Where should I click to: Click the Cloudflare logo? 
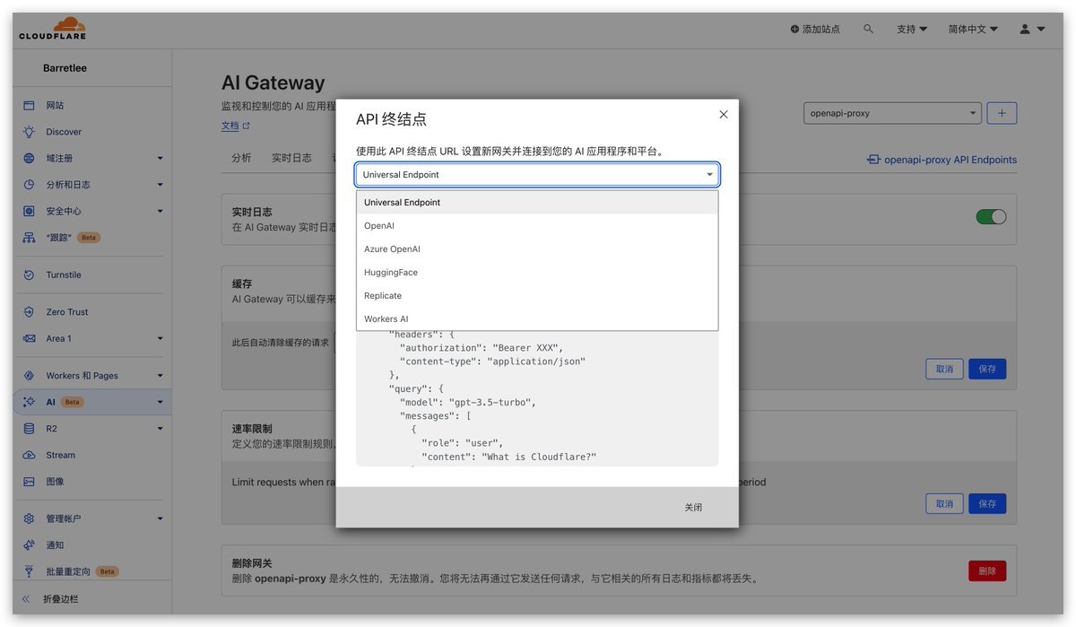coord(52,29)
